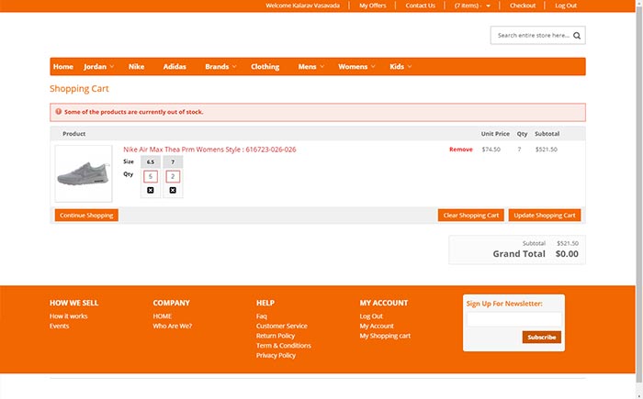Open the Customer Service footer link
This screenshot has height=399, width=643.
[x=282, y=326]
